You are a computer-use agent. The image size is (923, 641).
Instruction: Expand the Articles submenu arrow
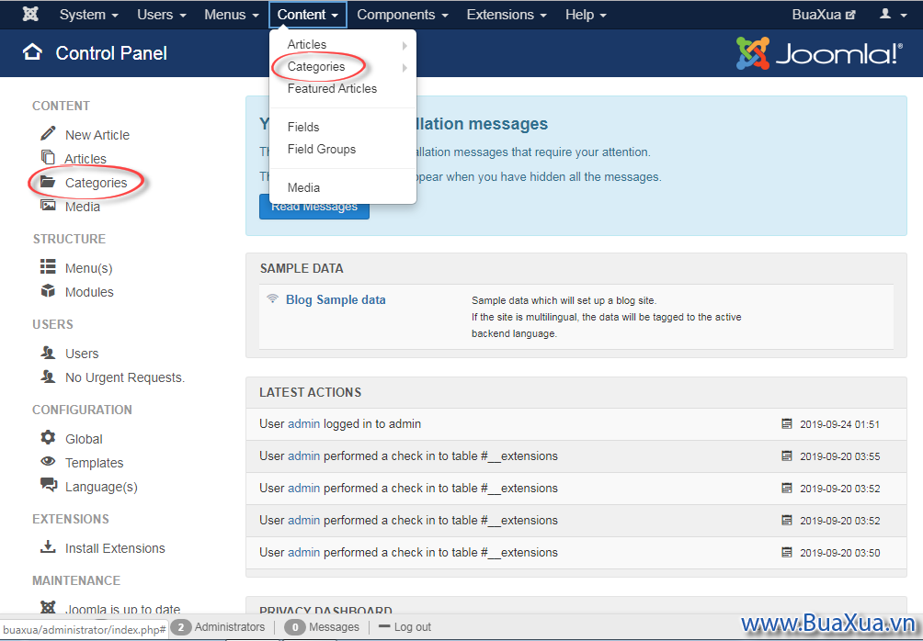[405, 45]
